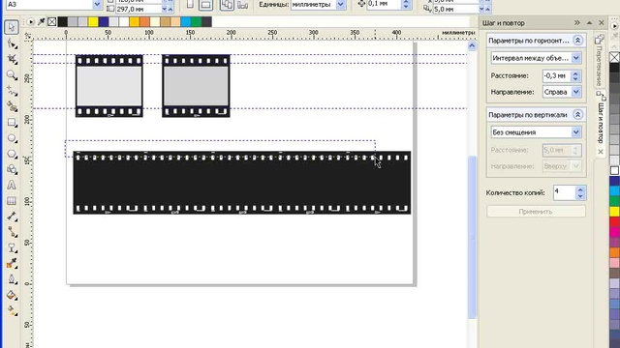Open the page size A3 dropdown
The width and height of the screenshot is (620, 348).
(97, 4)
